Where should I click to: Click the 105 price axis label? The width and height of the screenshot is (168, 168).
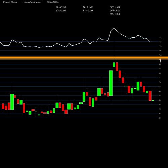click(x=160, y=51)
